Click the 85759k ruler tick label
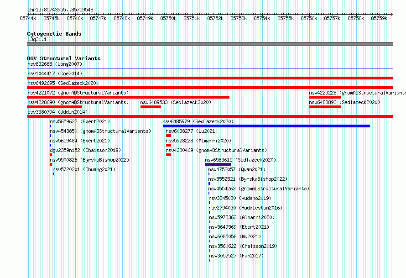This screenshot has width=406, height=278. point(379,18)
